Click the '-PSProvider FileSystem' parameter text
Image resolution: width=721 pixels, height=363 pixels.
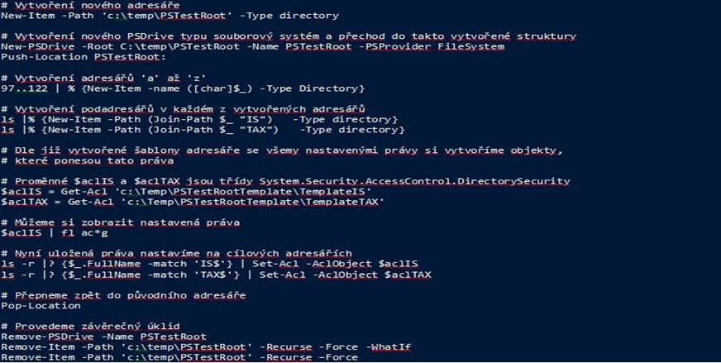435,46
